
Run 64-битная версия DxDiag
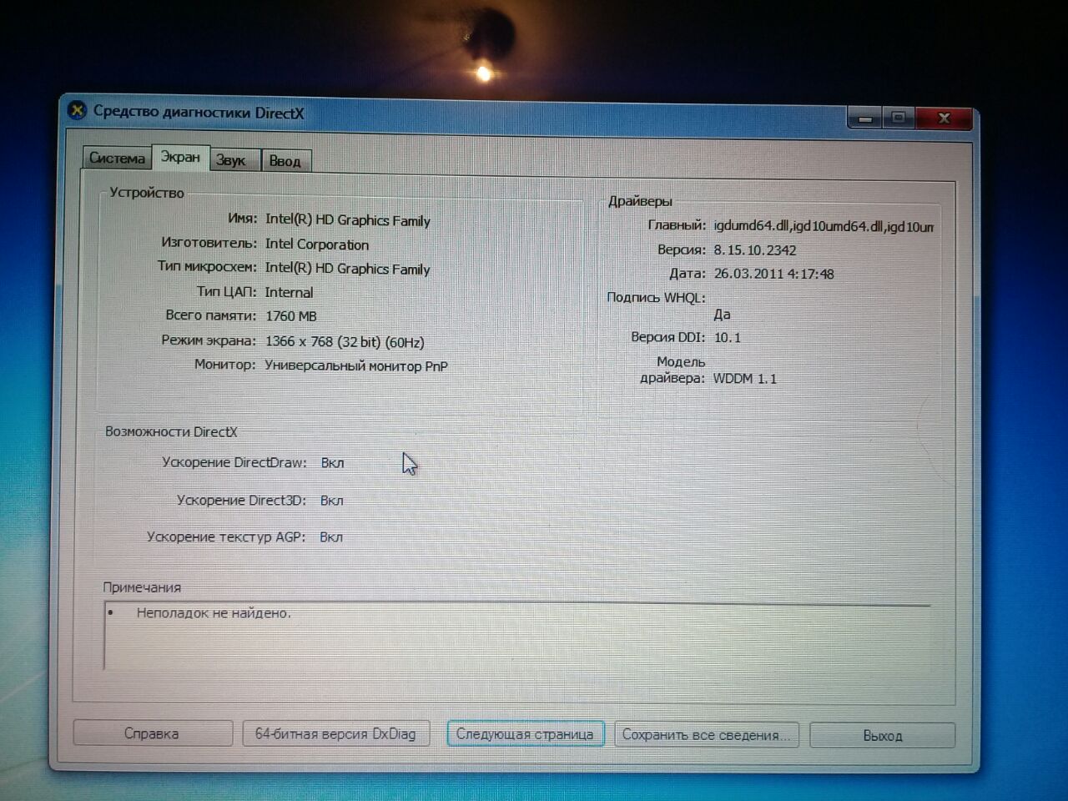pyautogui.click(x=335, y=733)
